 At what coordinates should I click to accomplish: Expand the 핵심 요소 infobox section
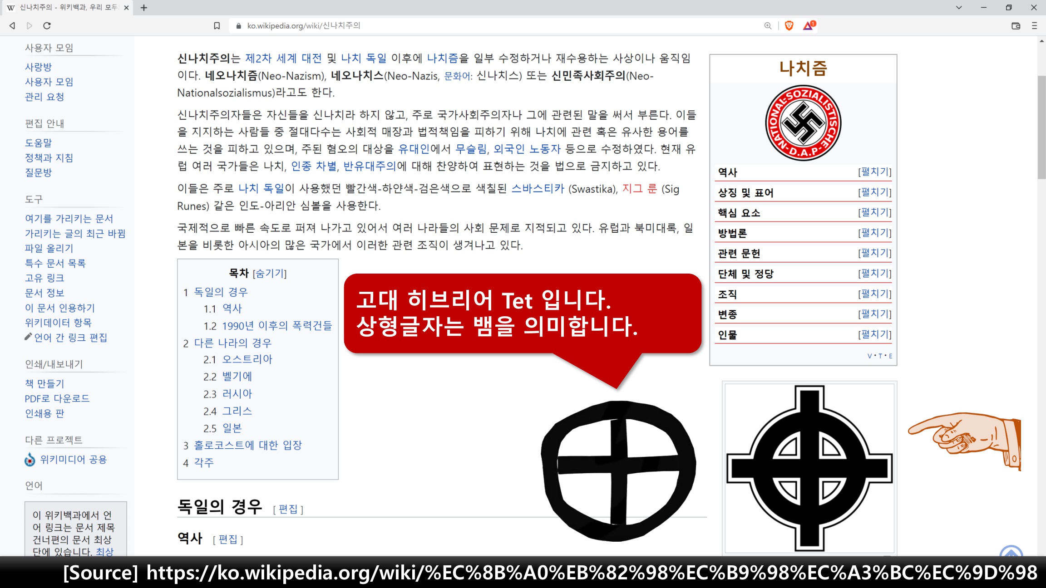[x=875, y=212]
